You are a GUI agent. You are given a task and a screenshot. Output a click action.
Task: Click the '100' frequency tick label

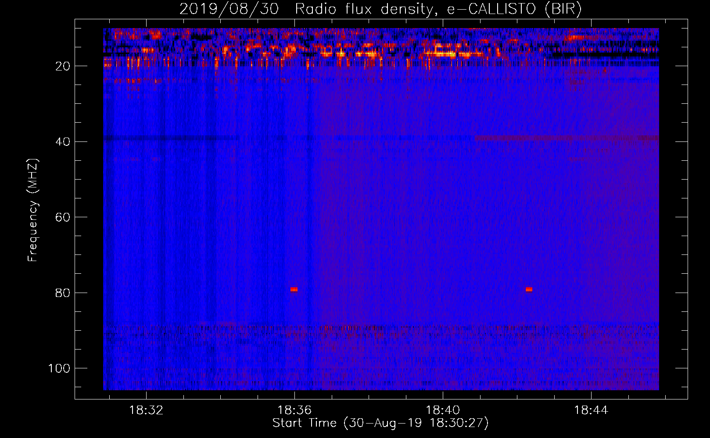pyautogui.click(x=59, y=368)
